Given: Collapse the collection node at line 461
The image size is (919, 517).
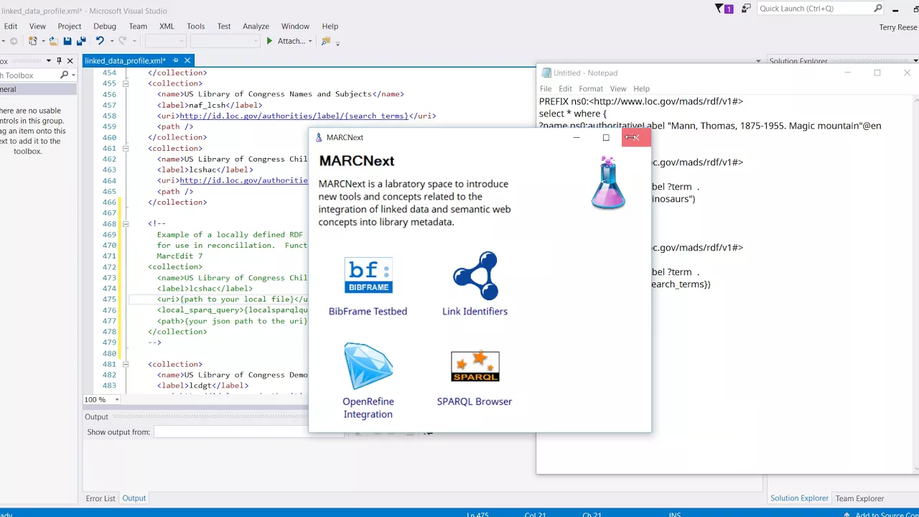Looking at the screenshot, I should (125, 148).
